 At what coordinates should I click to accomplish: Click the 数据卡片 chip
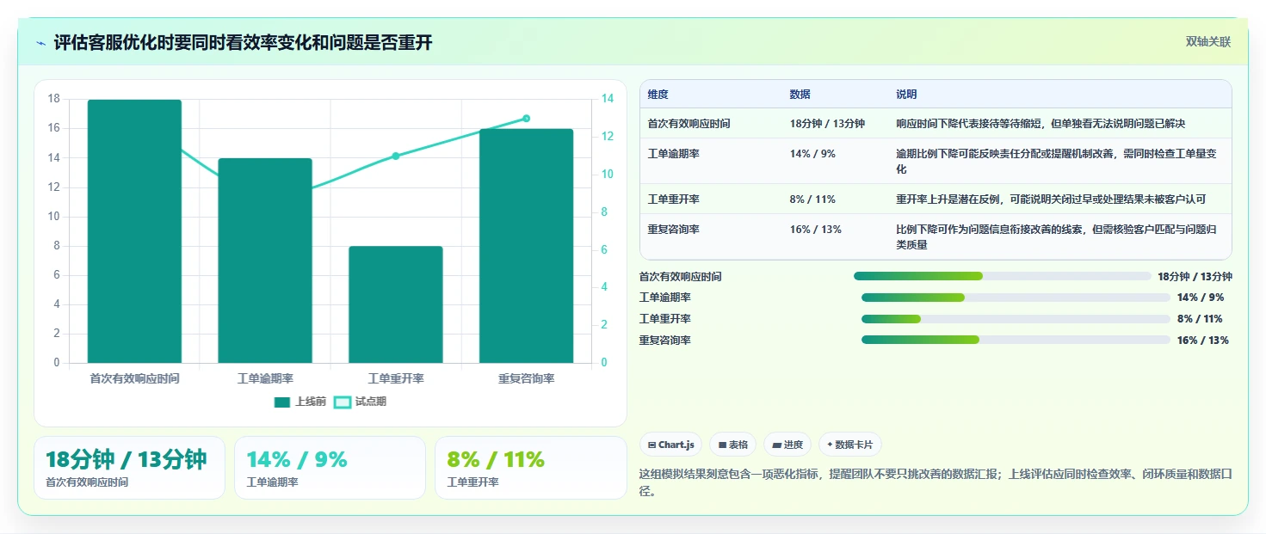(849, 445)
